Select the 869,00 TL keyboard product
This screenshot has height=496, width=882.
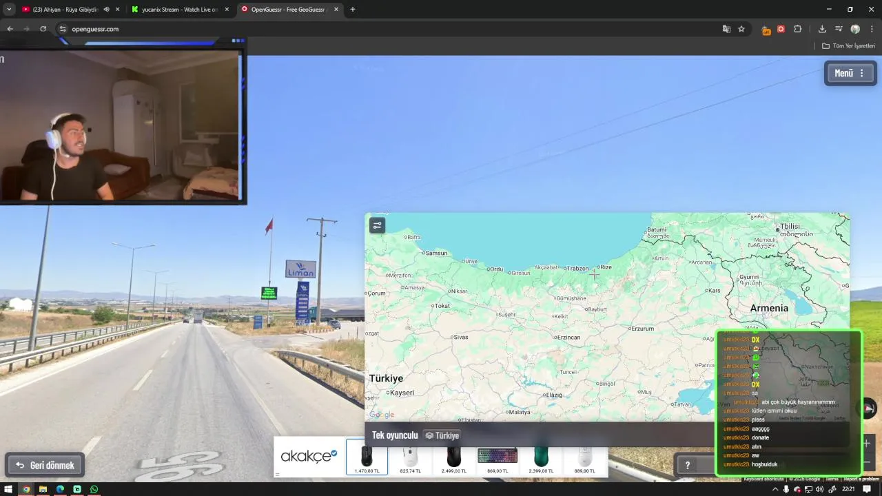(x=498, y=458)
